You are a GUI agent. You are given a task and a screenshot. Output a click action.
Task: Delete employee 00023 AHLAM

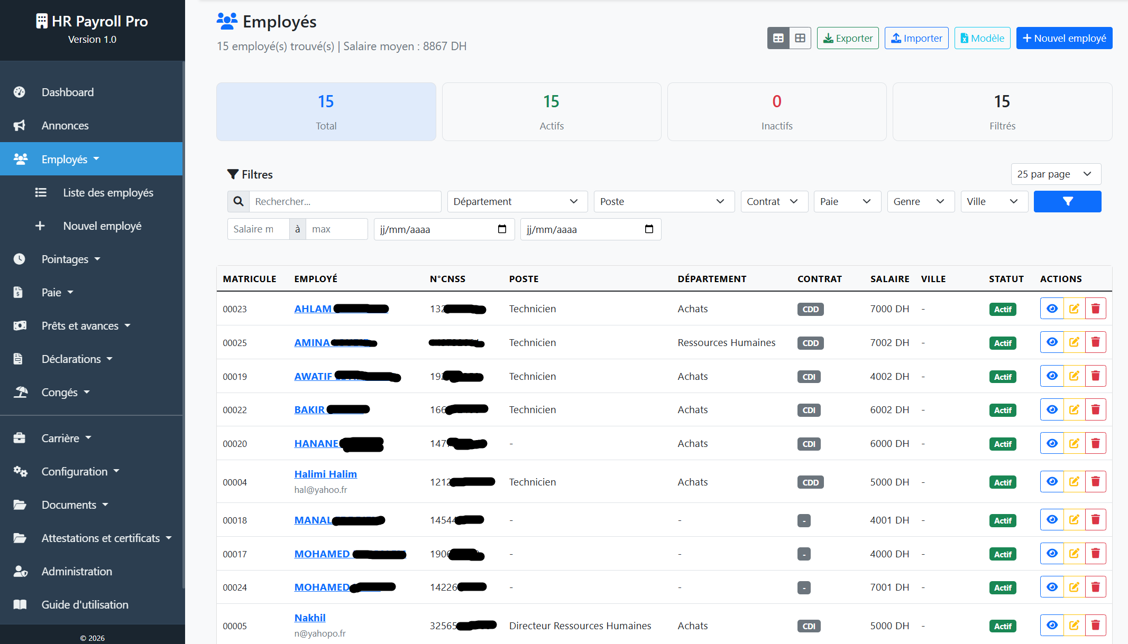1096,309
